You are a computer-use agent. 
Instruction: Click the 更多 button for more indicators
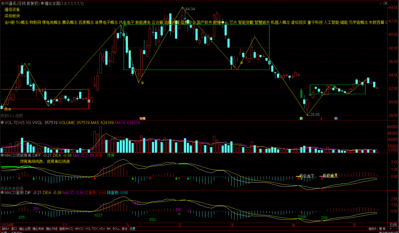[125, 229]
